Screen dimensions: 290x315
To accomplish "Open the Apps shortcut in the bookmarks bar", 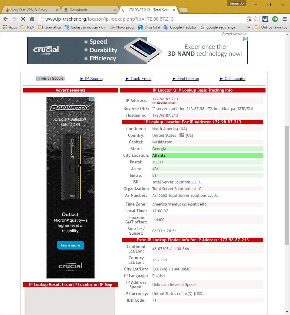I will click(x=10, y=27).
